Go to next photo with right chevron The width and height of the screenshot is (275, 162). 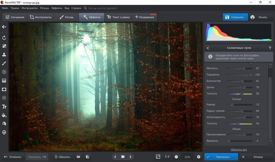131,157
